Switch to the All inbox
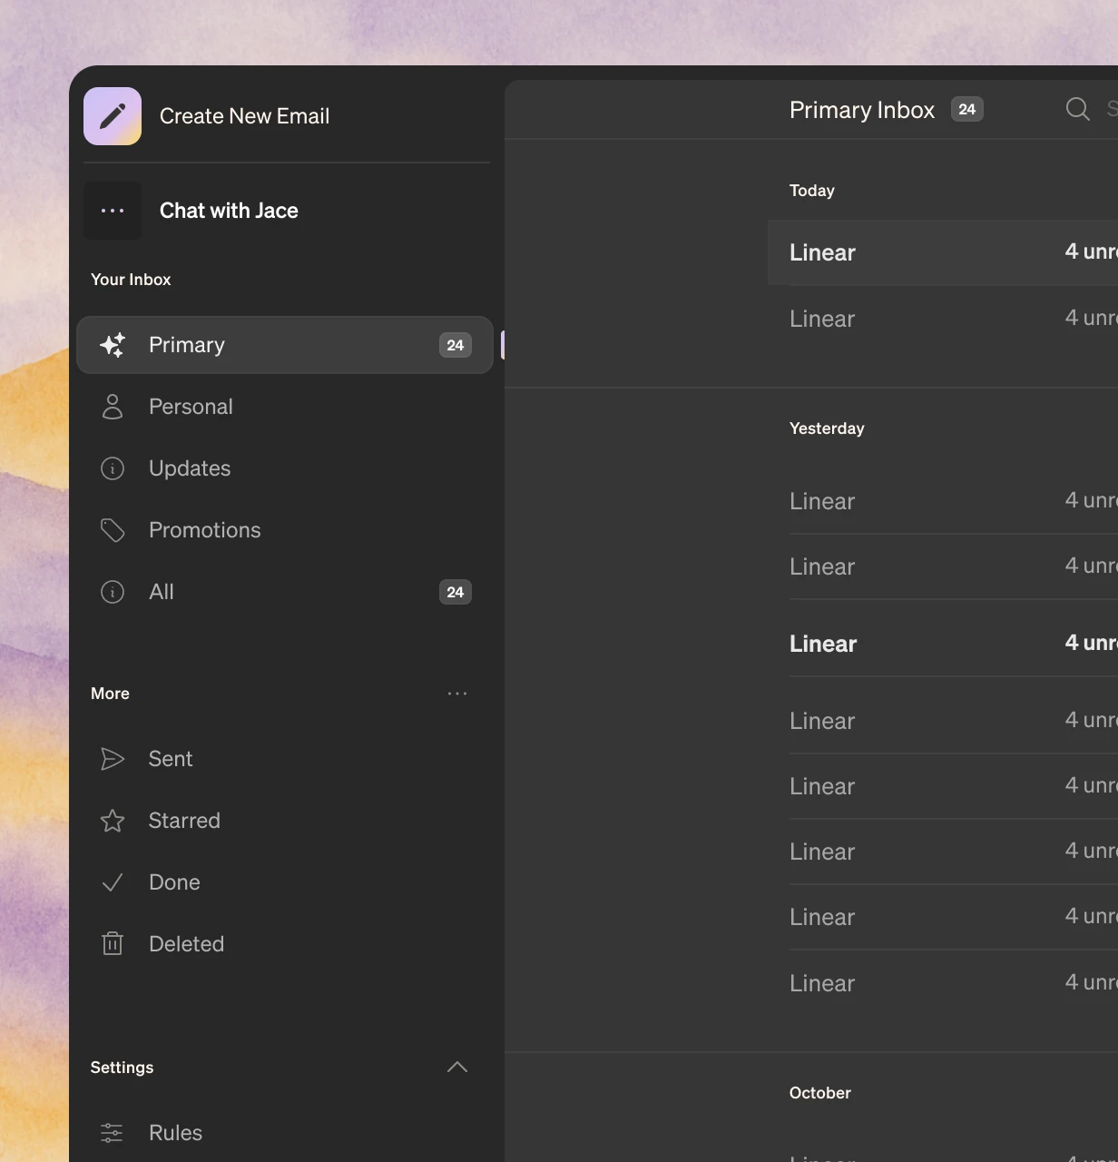This screenshot has width=1118, height=1162. coord(162,592)
